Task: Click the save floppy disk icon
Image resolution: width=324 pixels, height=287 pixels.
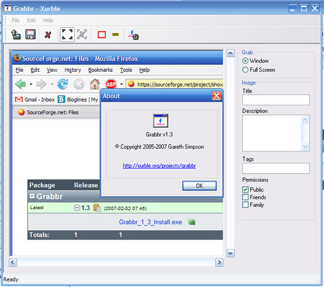Action: click(30, 34)
